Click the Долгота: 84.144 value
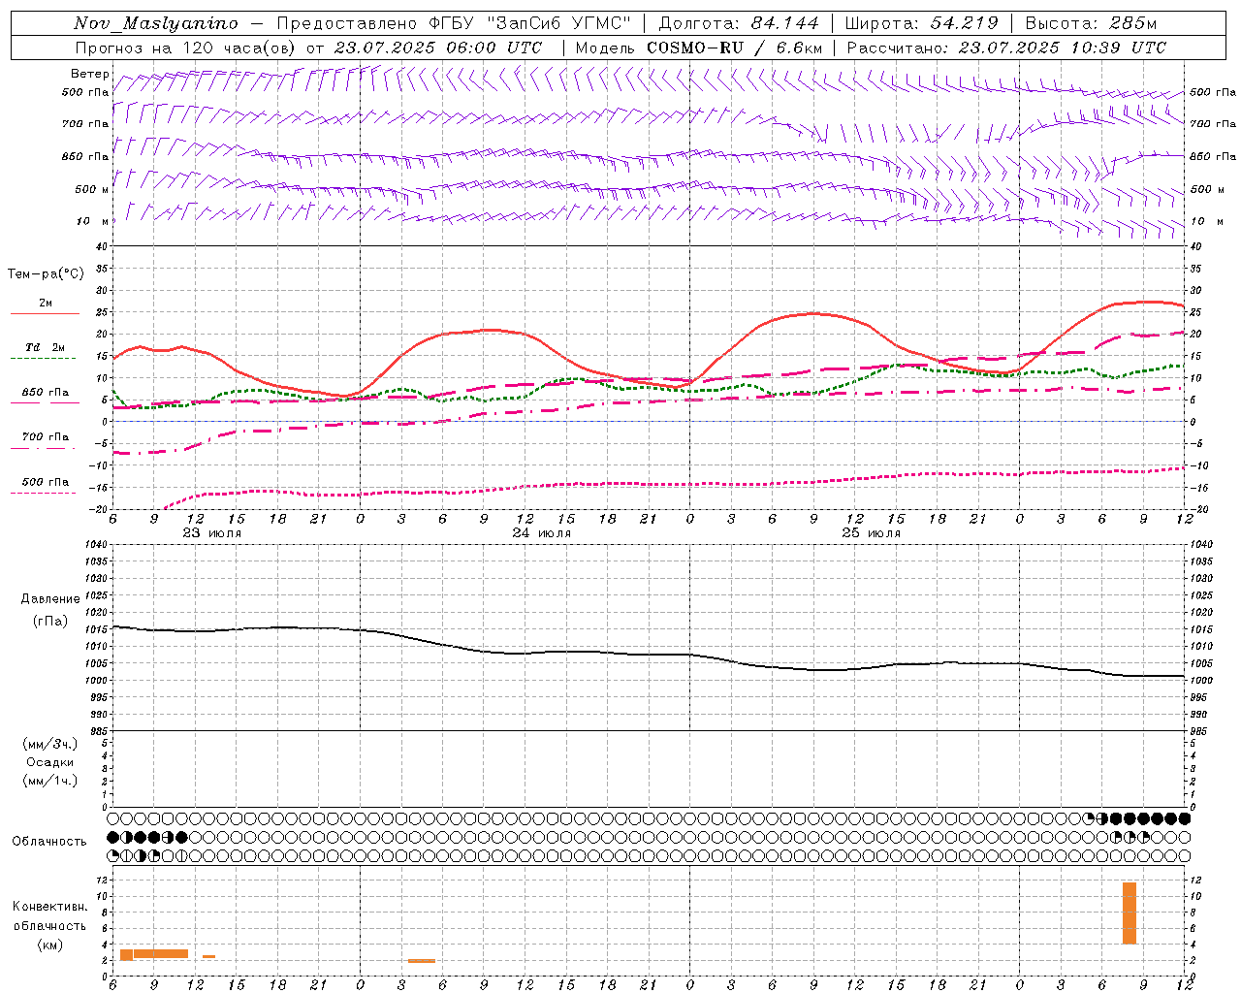1241x993 pixels. click(x=739, y=23)
